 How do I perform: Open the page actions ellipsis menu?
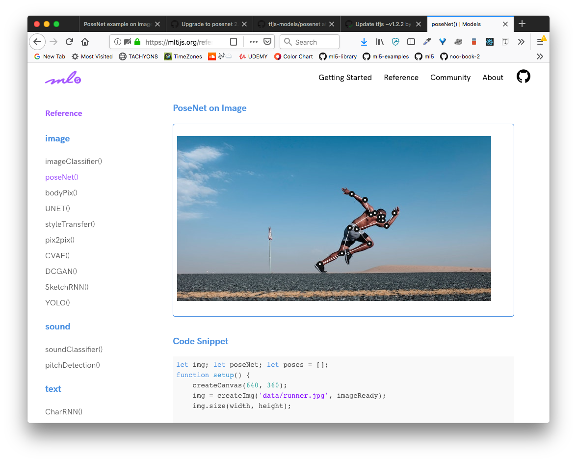[254, 42]
